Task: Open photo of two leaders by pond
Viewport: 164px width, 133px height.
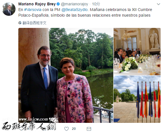Action: tap(66, 75)
